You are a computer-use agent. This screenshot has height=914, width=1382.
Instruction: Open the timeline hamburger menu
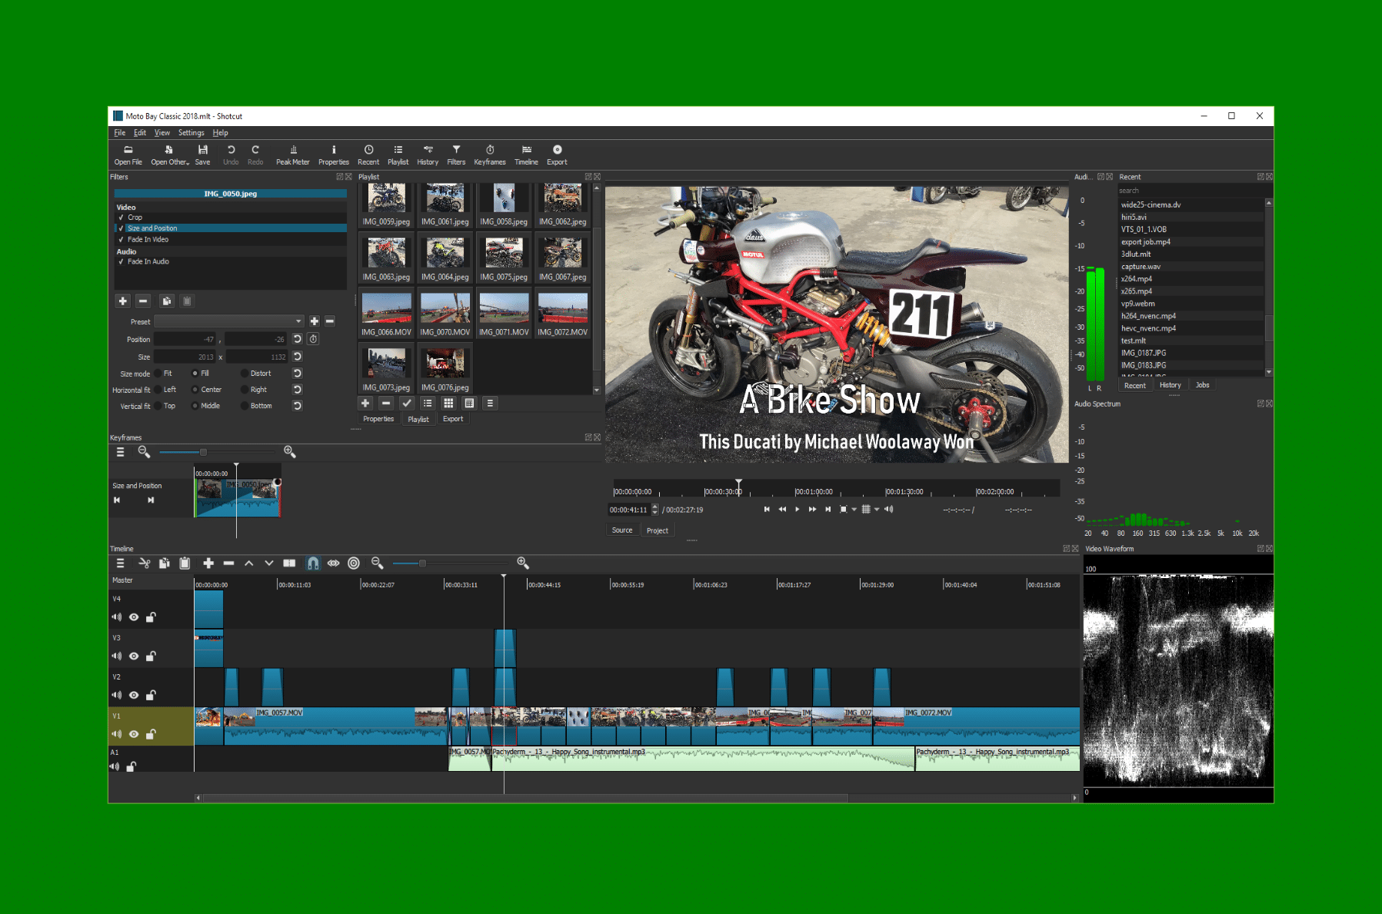pos(120,563)
